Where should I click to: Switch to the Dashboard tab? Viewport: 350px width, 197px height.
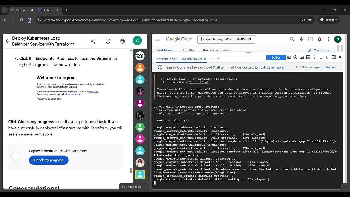point(165,50)
